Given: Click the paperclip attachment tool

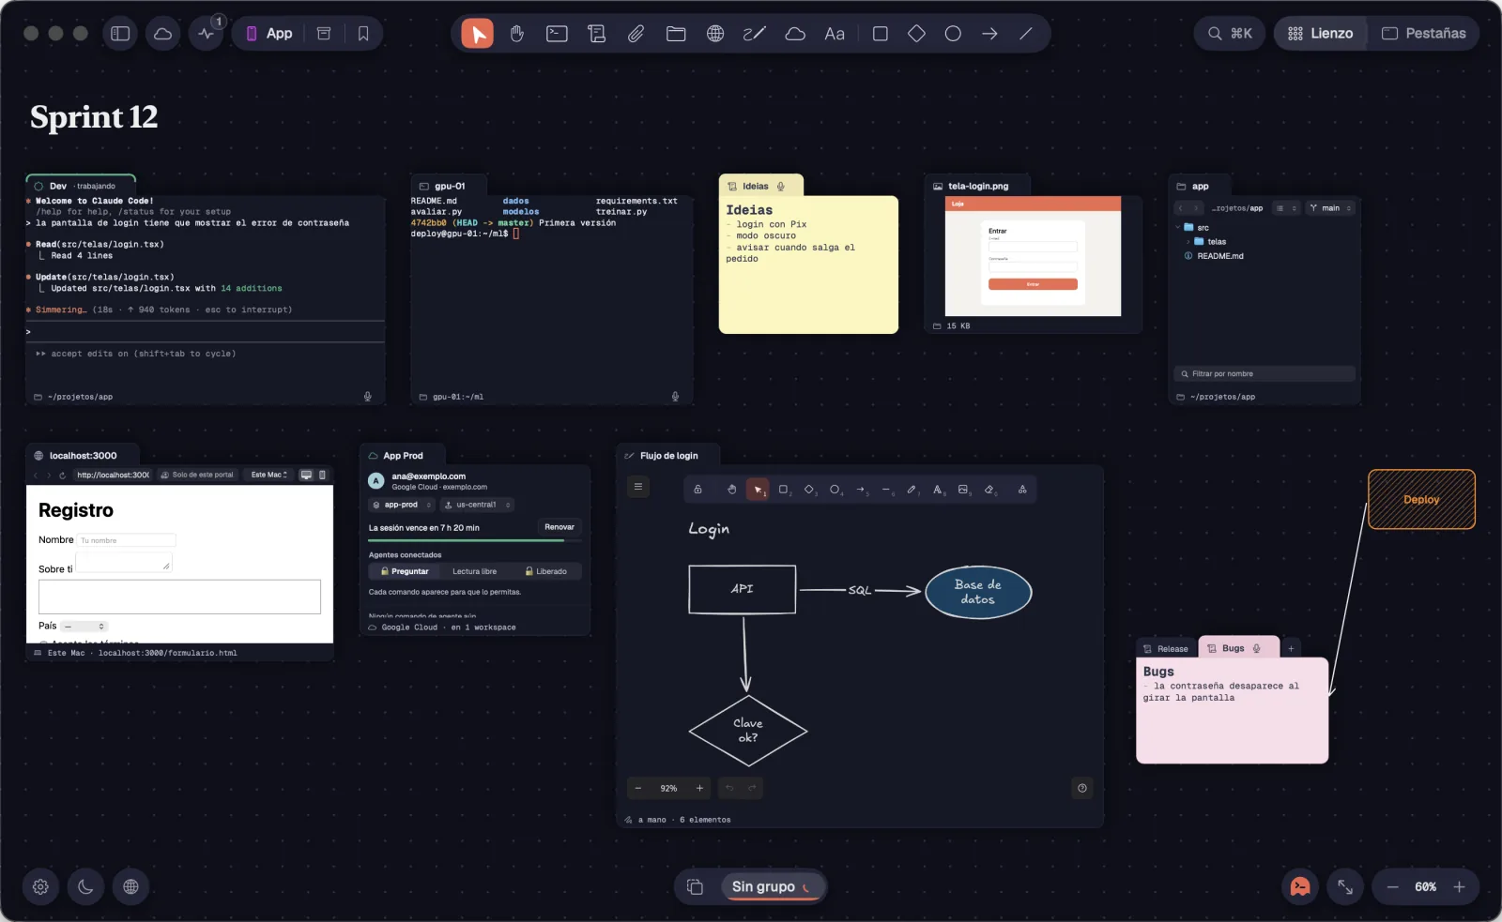Looking at the screenshot, I should click(636, 34).
